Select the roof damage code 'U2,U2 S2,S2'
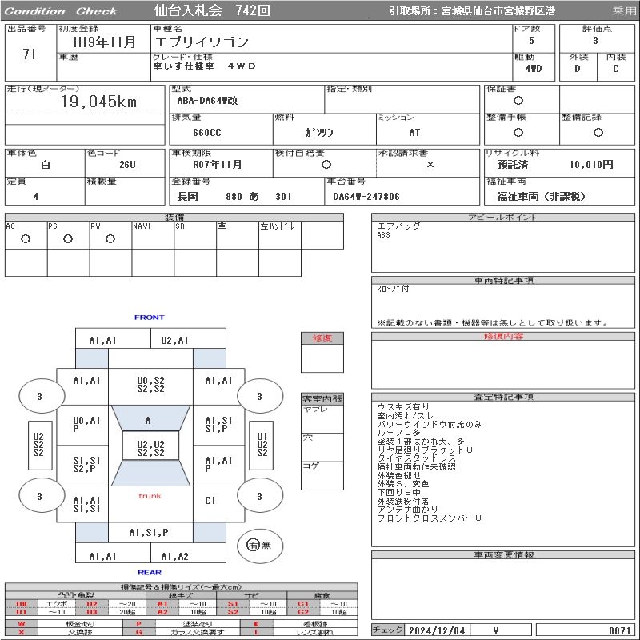The height and width of the screenshot is (640, 640). (150, 449)
